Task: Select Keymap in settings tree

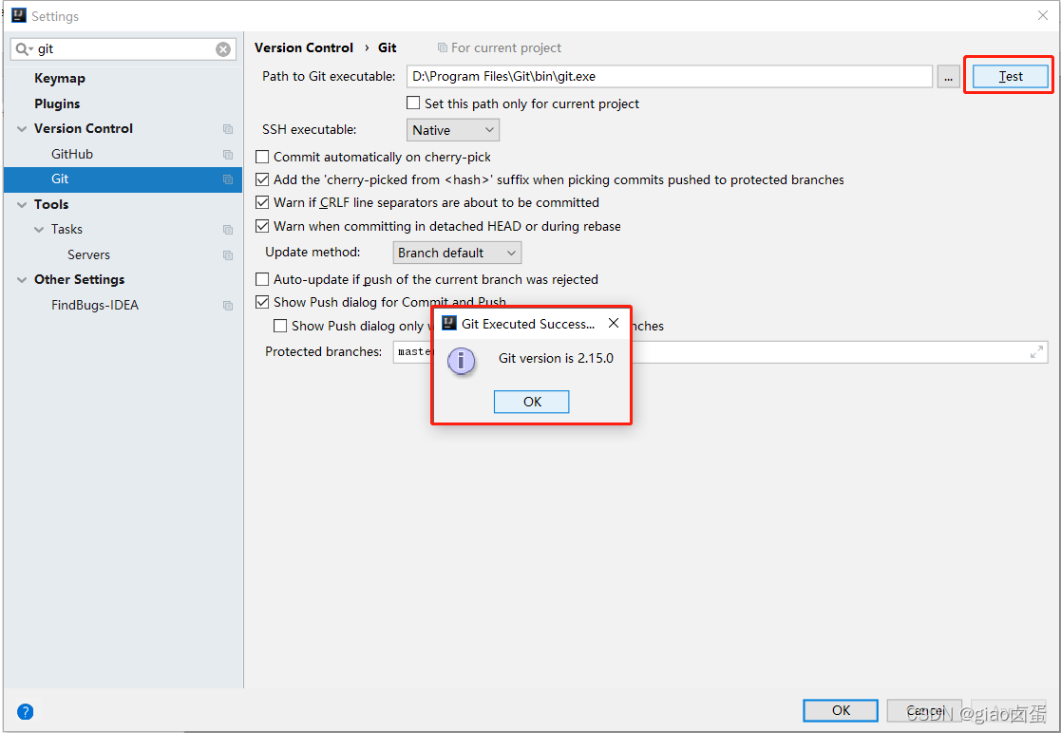Action: pyautogui.click(x=60, y=79)
